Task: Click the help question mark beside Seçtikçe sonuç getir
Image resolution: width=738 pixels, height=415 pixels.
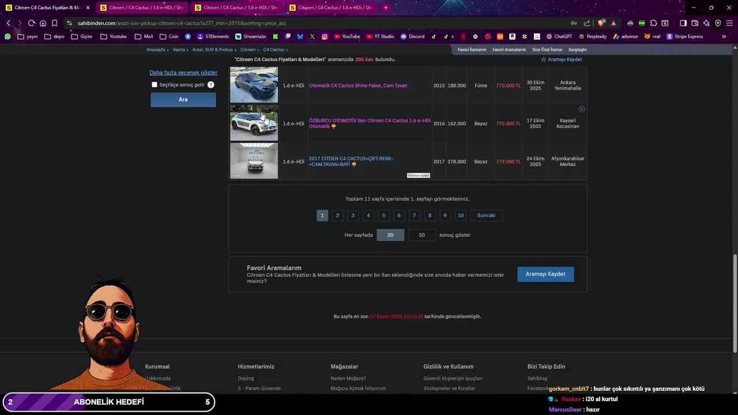Action: point(211,85)
